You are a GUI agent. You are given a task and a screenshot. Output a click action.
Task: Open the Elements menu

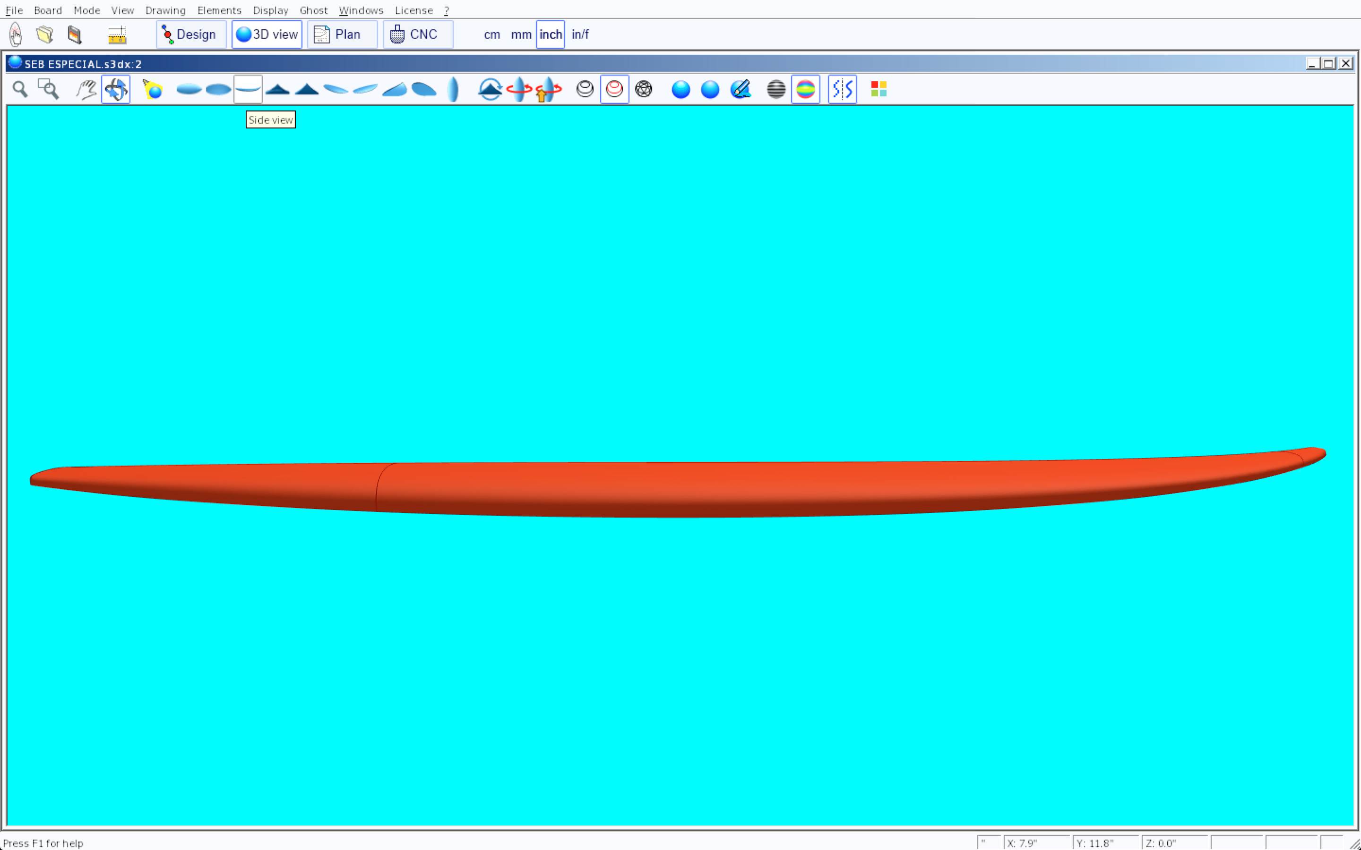[x=219, y=10]
